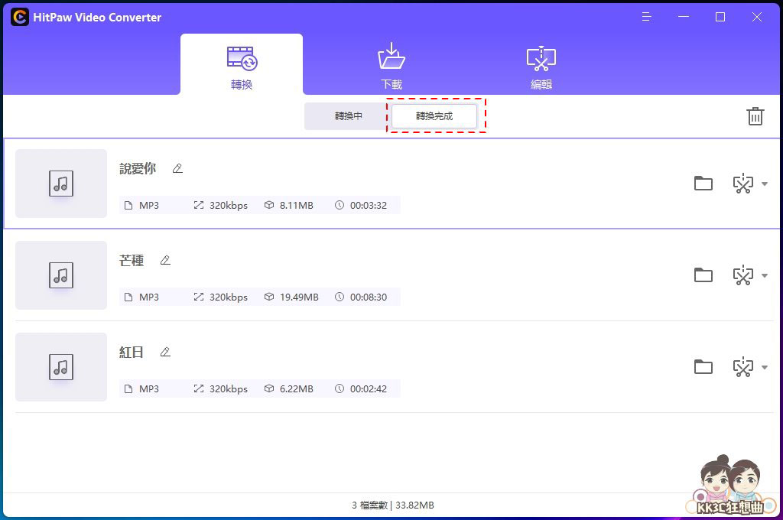The width and height of the screenshot is (783, 520).
Task: Open the hamburger menu in the title bar
Action: click(x=646, y=17)
